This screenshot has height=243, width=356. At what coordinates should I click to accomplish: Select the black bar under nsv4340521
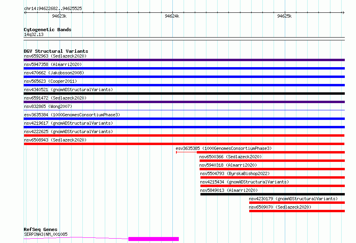(184, 94)
